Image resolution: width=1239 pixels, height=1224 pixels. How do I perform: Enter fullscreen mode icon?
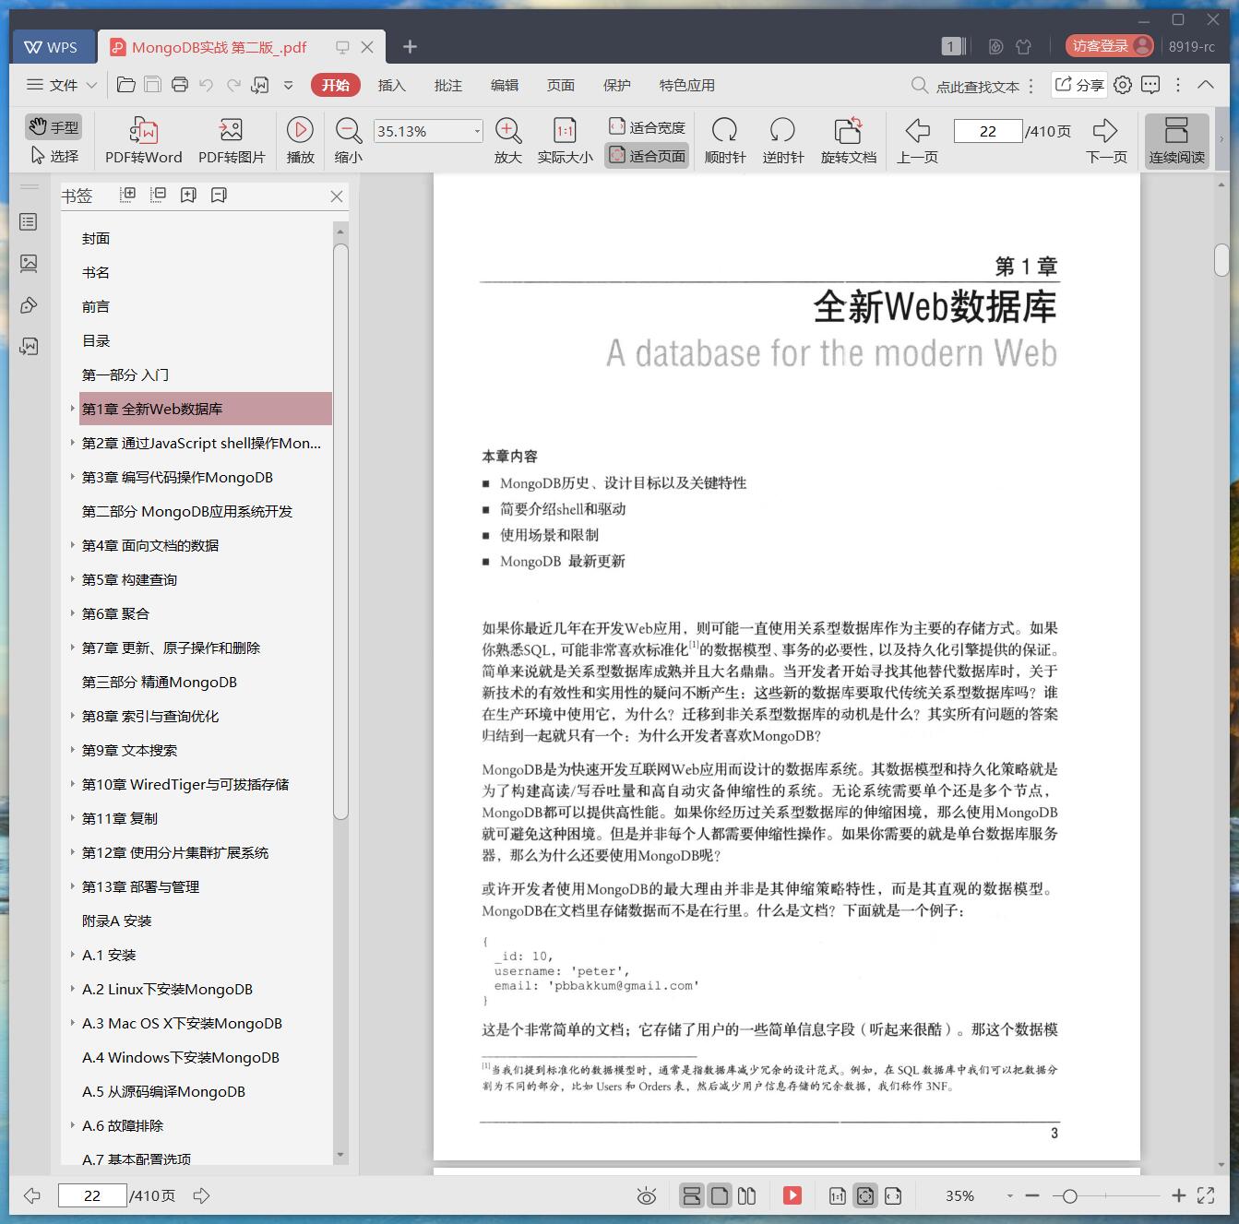(1206, 1196)
